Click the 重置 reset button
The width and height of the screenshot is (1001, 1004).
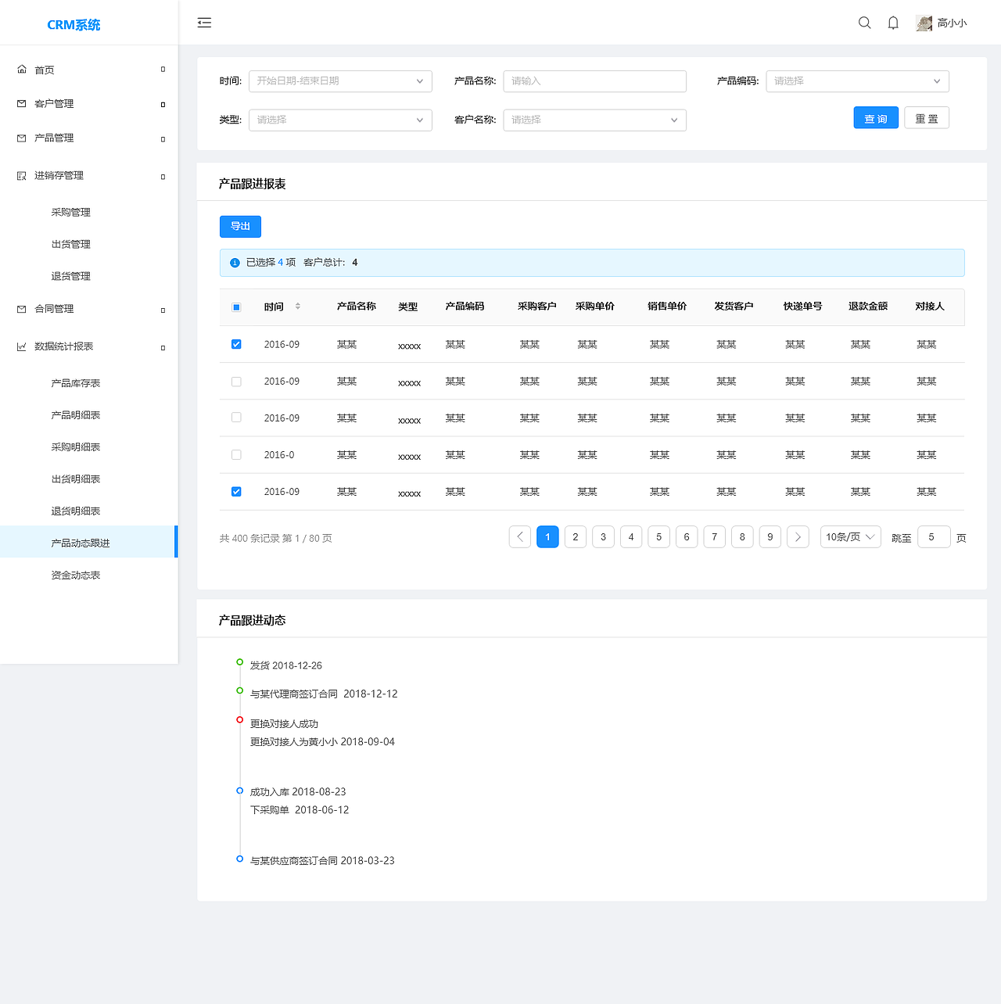click(x=927, y=118)
